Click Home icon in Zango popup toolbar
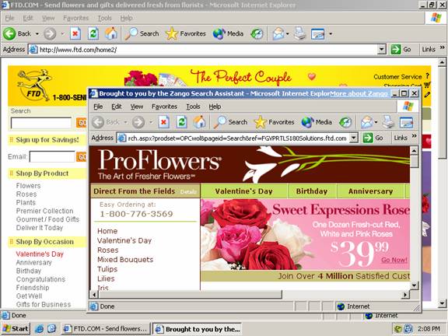The width and height of the screenshot is (448, 336). [x=199, y=122]
